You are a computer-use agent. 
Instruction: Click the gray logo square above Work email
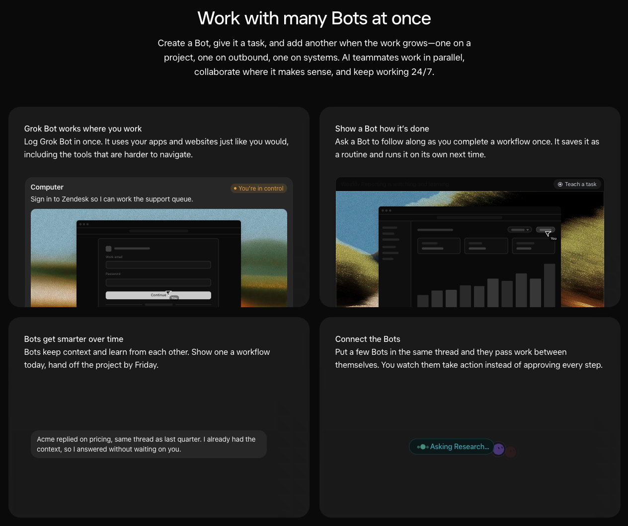tap(108, 249)
